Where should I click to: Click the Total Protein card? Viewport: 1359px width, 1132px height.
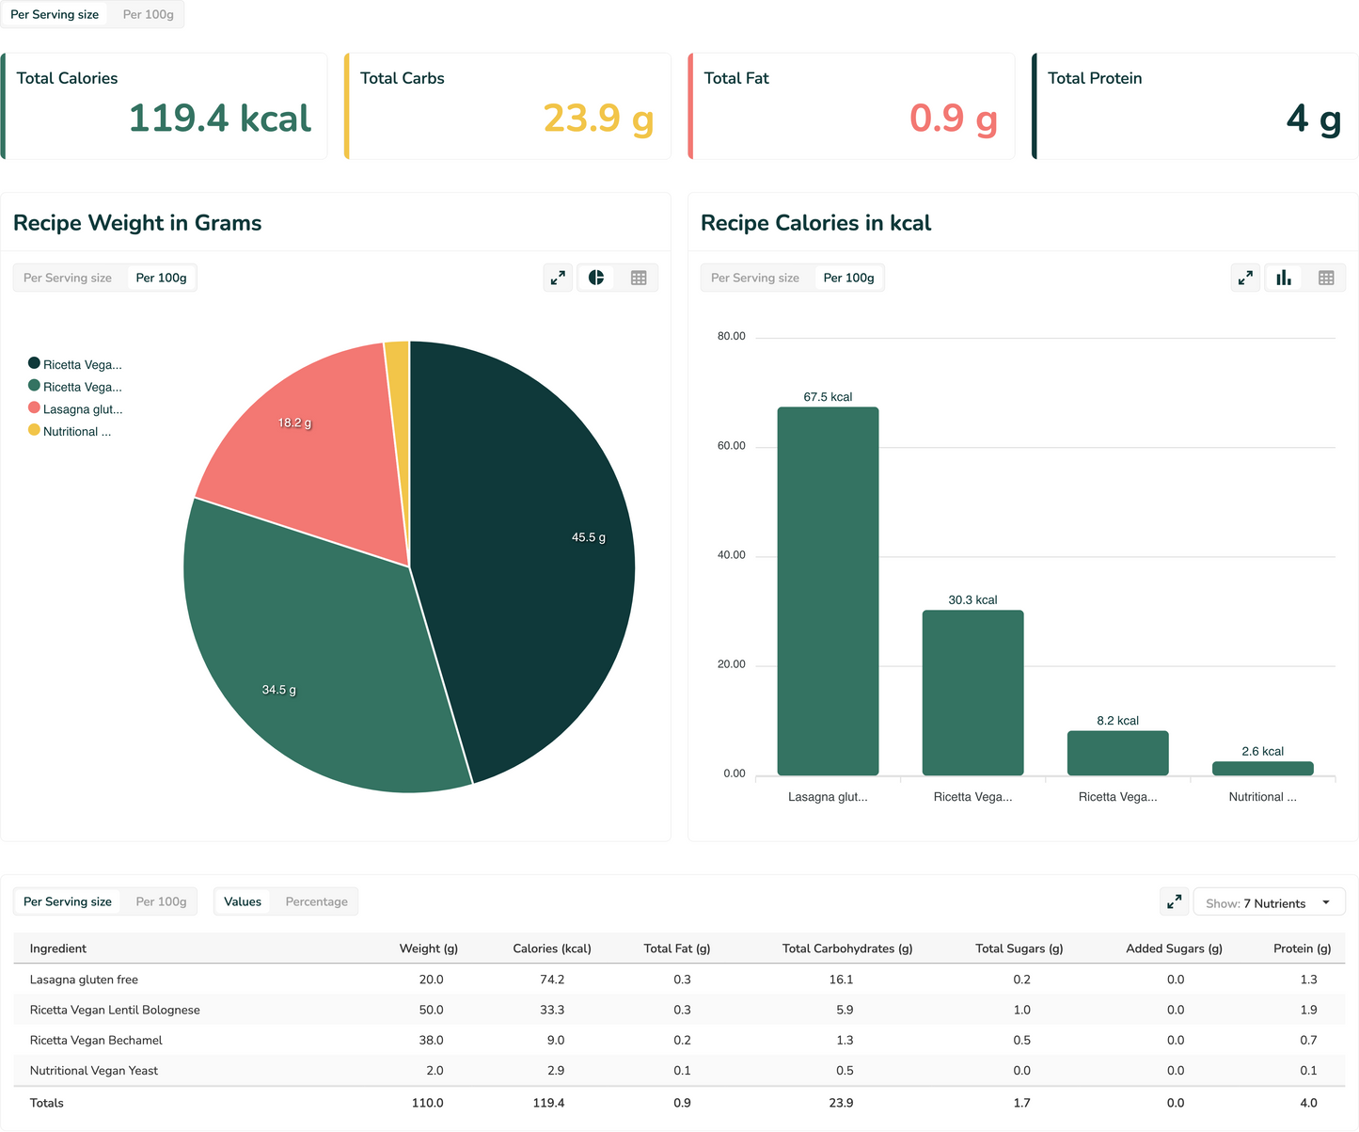[1195, 106]
